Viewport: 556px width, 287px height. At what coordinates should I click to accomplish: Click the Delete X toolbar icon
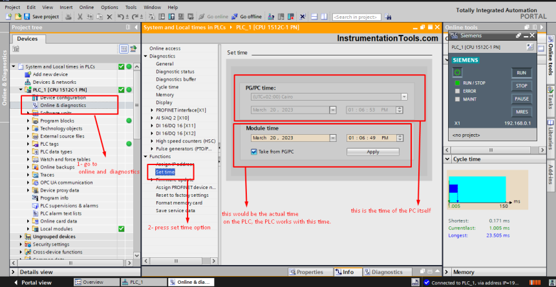109,17
